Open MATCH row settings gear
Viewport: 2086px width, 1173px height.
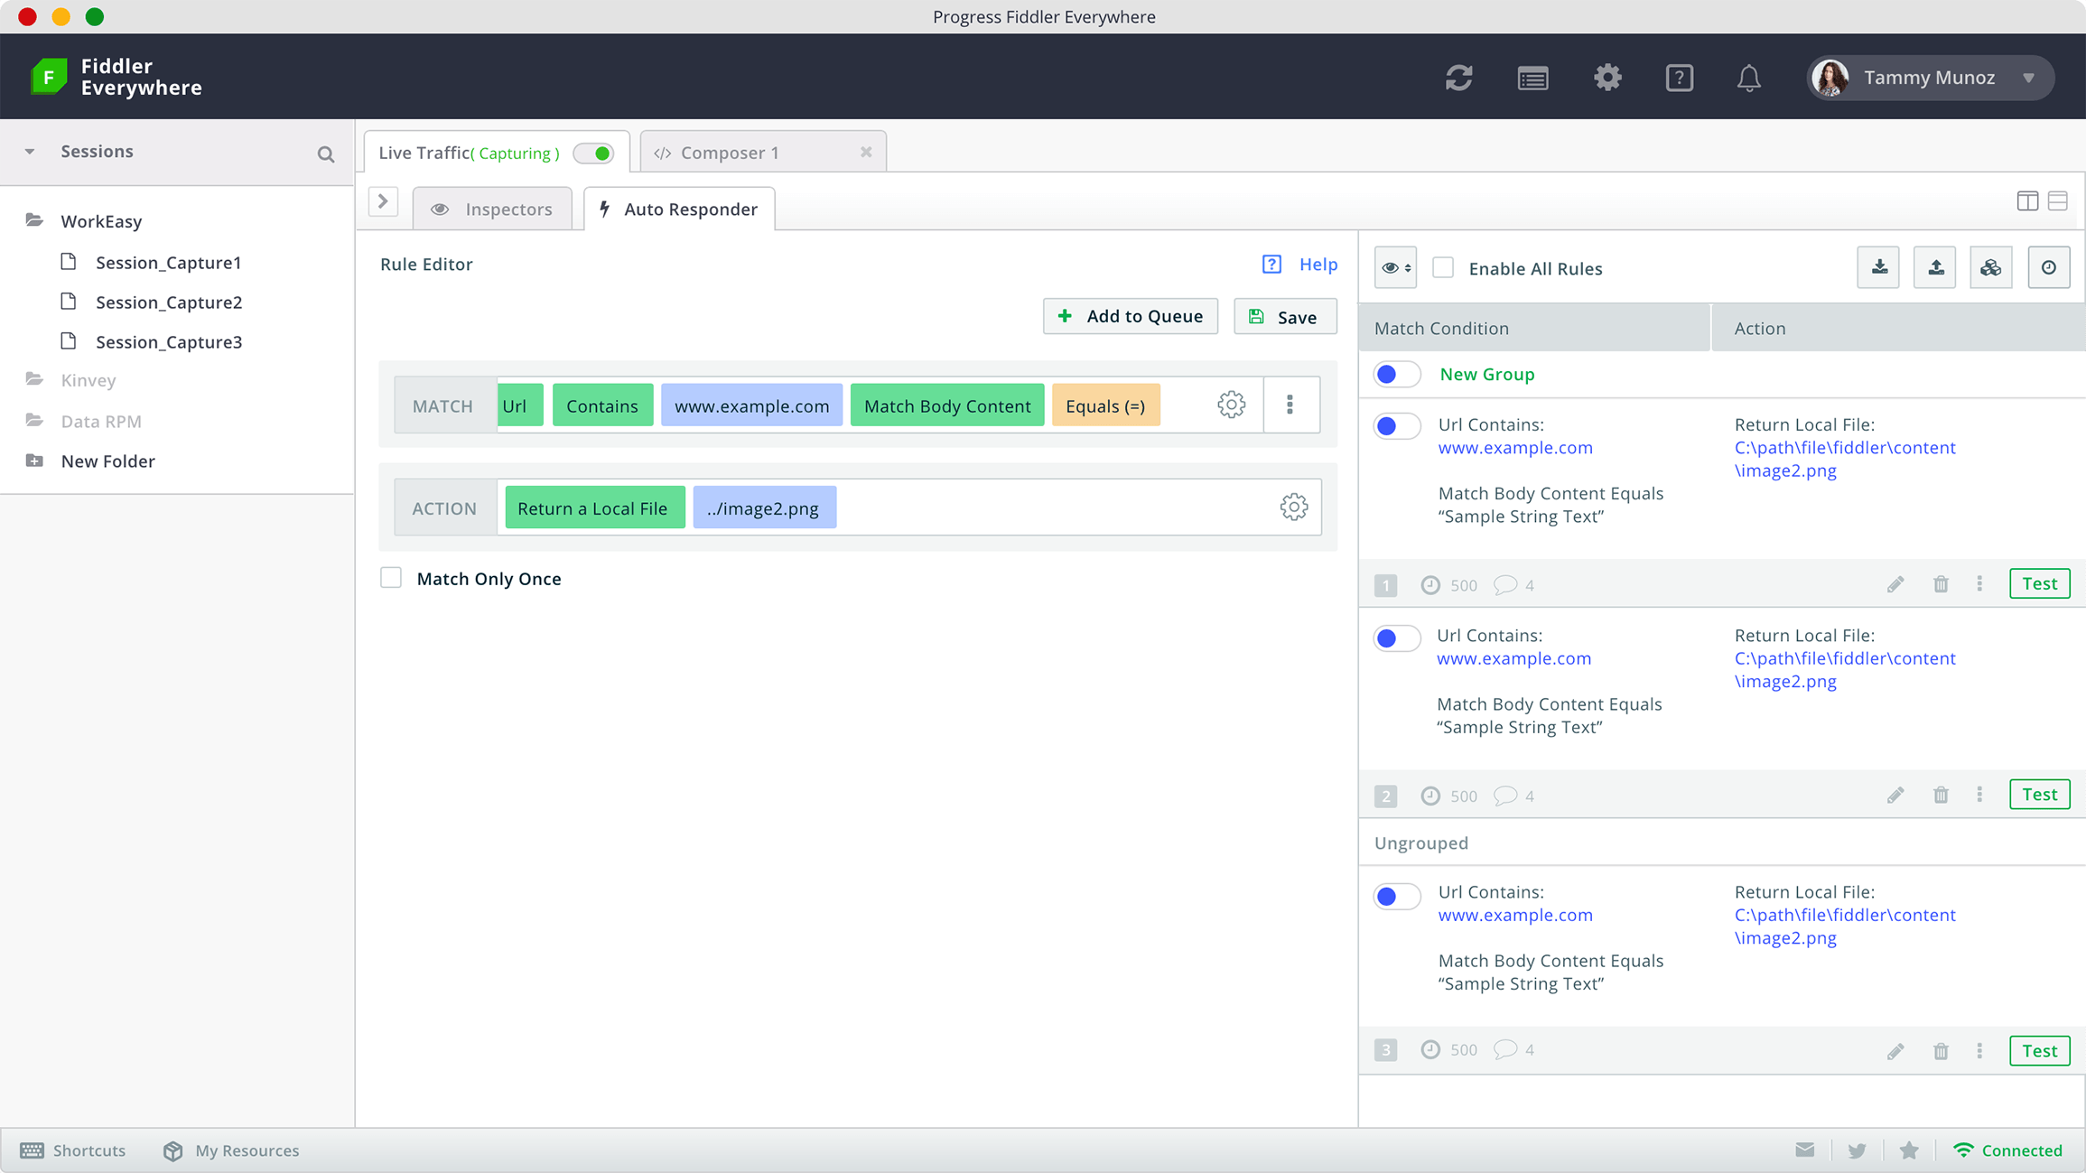(x=1231, y=405)
